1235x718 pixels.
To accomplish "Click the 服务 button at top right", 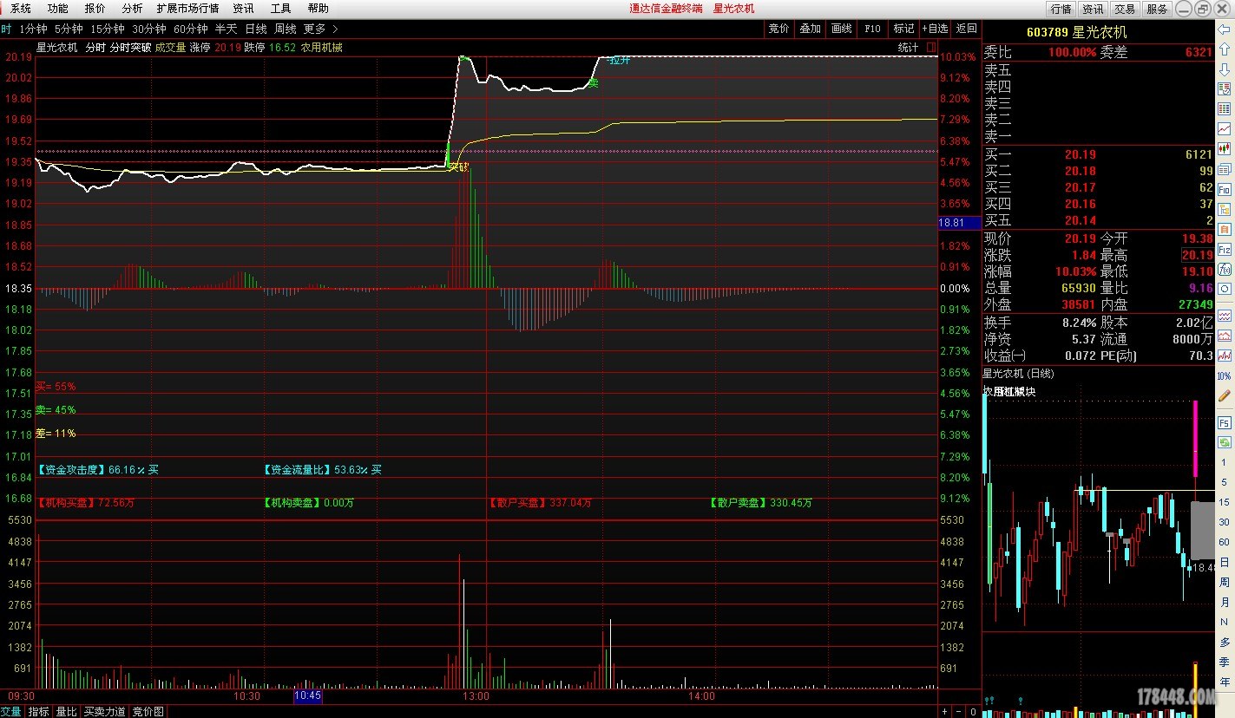I will coord(1157,9).
